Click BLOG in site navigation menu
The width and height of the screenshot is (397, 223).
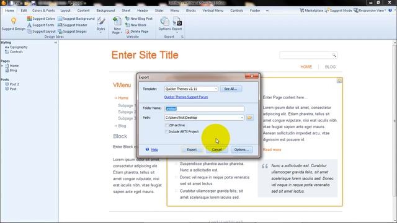[x=330, y=67]
